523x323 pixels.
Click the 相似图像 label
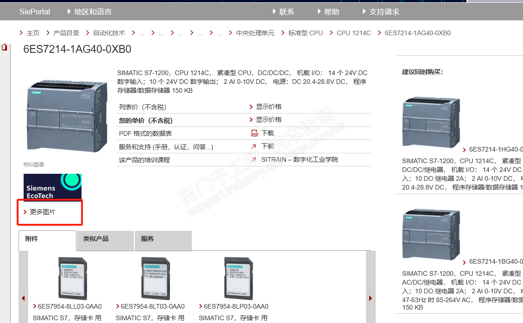pos(34,165)
